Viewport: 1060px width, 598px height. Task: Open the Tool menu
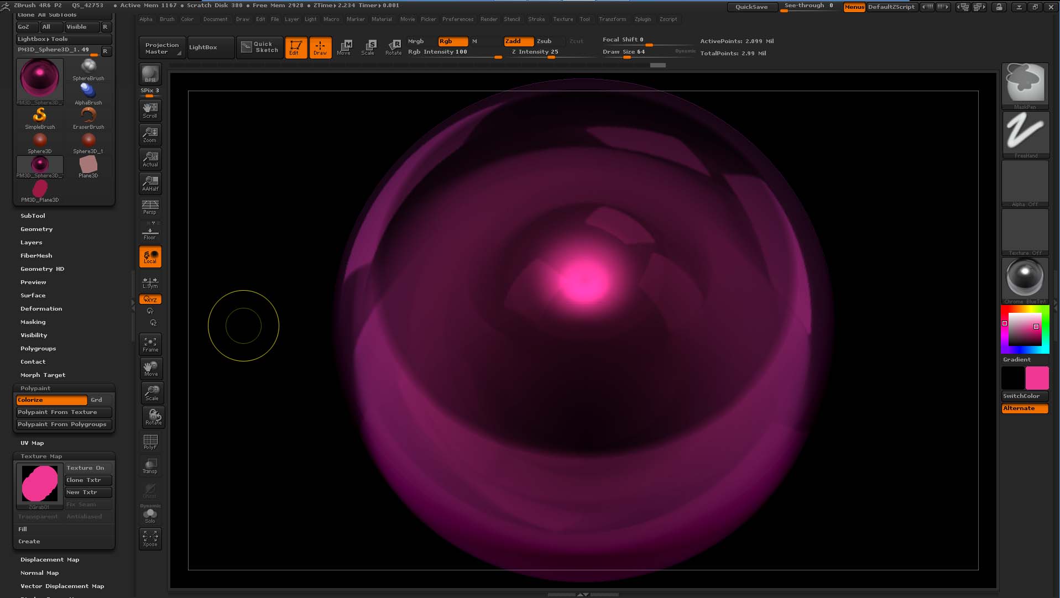[x=585, y=19]
